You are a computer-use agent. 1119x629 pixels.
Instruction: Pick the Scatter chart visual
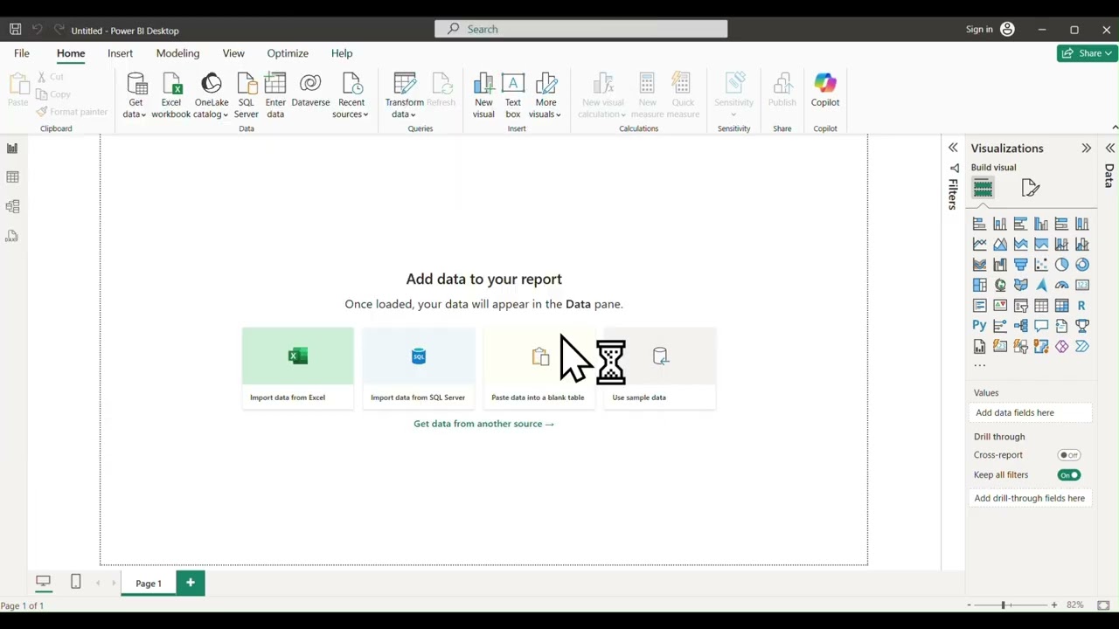(x=1041, y=265)
